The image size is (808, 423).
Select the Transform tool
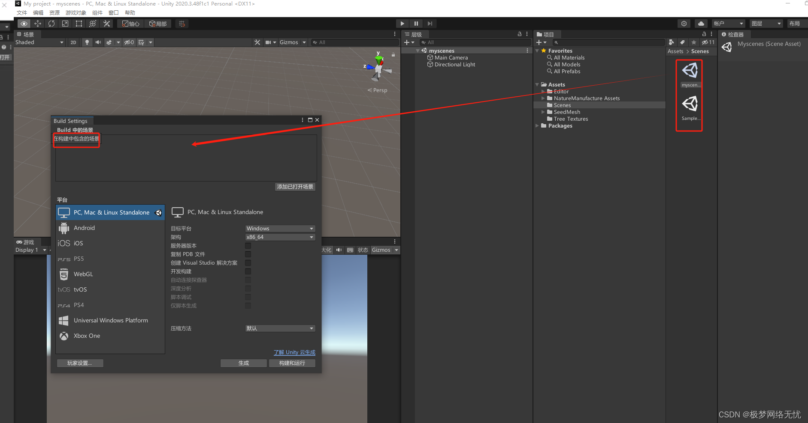click(93, 24)
